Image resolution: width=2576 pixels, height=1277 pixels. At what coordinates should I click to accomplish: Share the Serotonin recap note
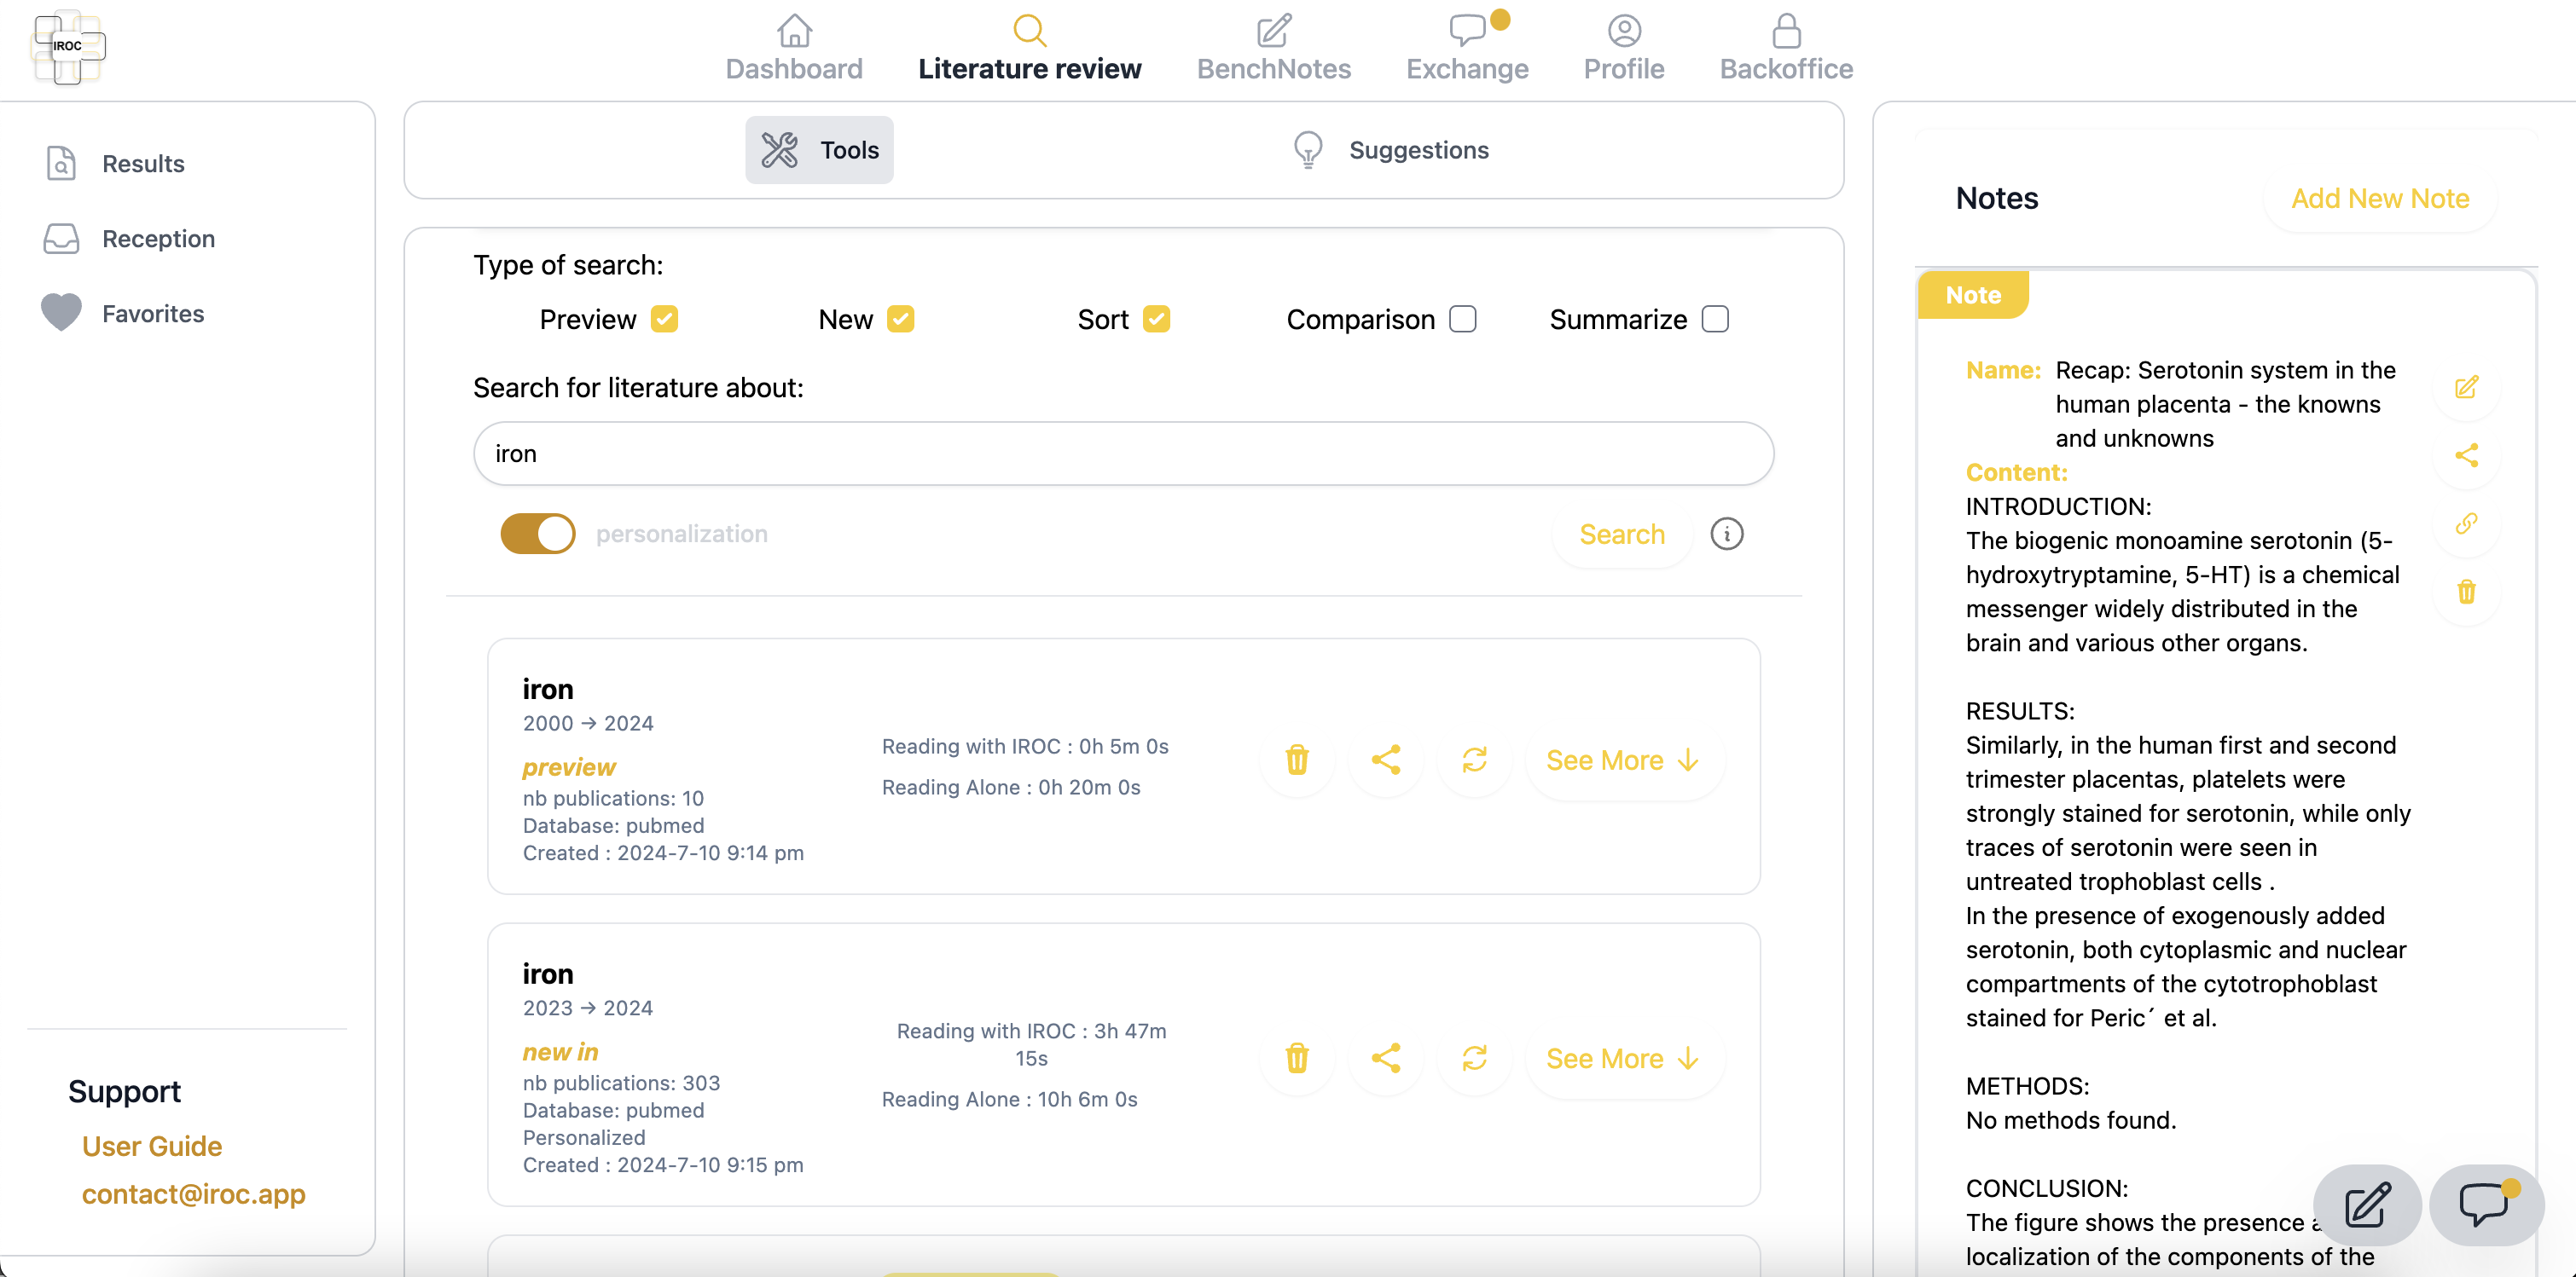2466,455
